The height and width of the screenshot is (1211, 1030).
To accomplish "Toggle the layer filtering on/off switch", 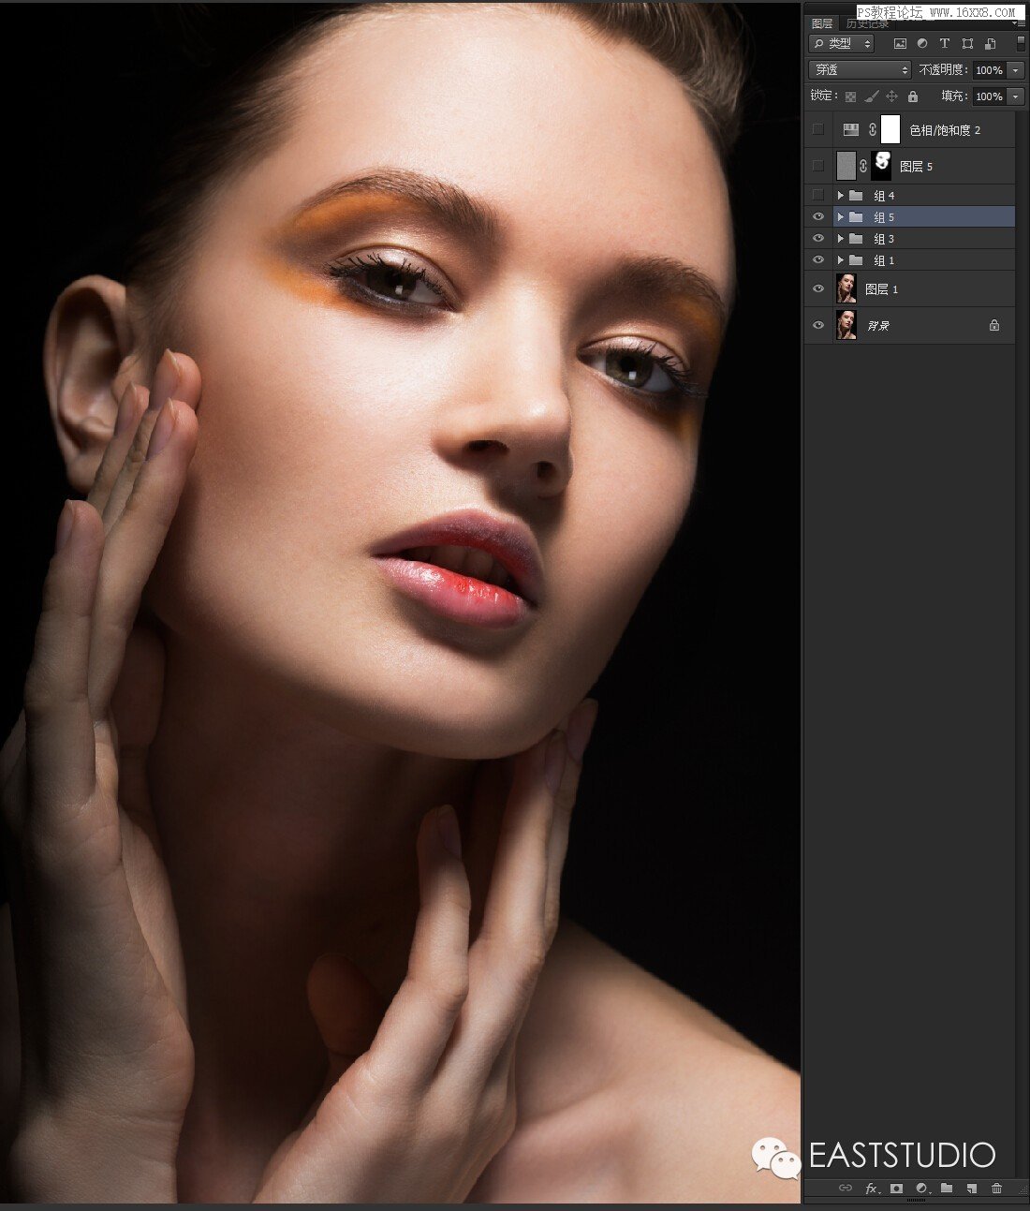I will (1021, 44).
